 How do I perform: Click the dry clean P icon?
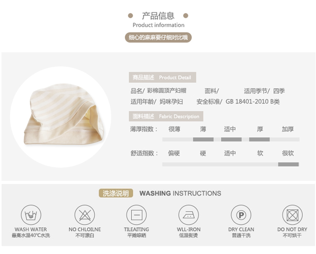tap(241, 215)
